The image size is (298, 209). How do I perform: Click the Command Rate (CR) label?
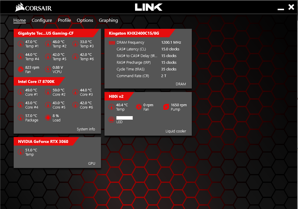(133, 76)
